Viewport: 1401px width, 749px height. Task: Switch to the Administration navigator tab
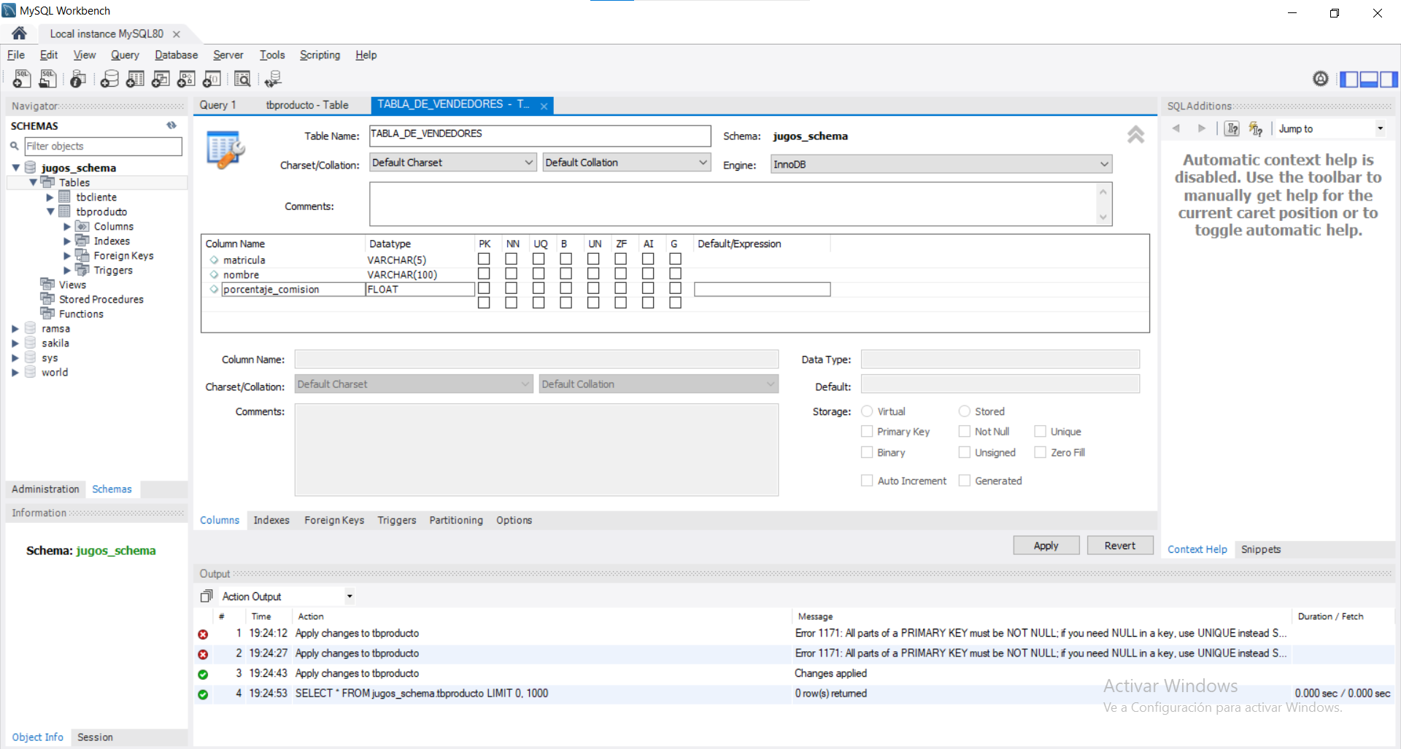pyautogui.click(x=45, y=489)
